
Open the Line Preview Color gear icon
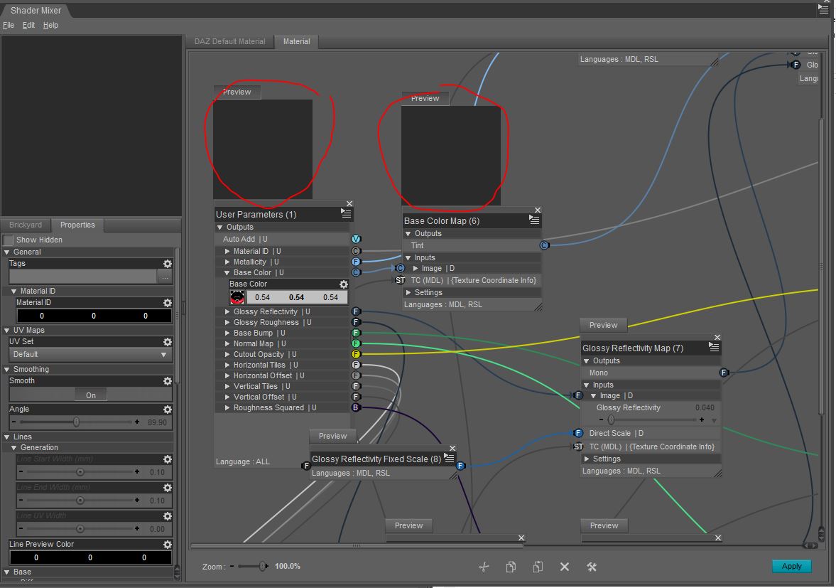pos(168,544)
